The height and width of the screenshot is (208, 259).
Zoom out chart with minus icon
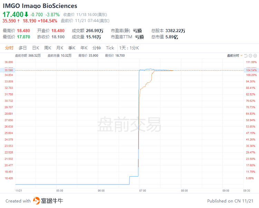[x=250, y=56]
